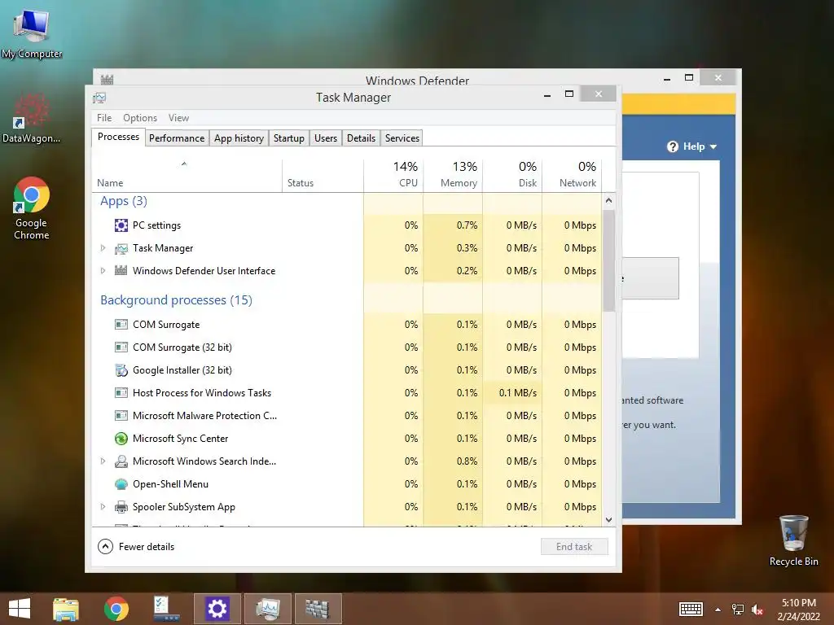
Task: Expand Microsoft Windows Search Indexer row
Action: coord(103,461)
